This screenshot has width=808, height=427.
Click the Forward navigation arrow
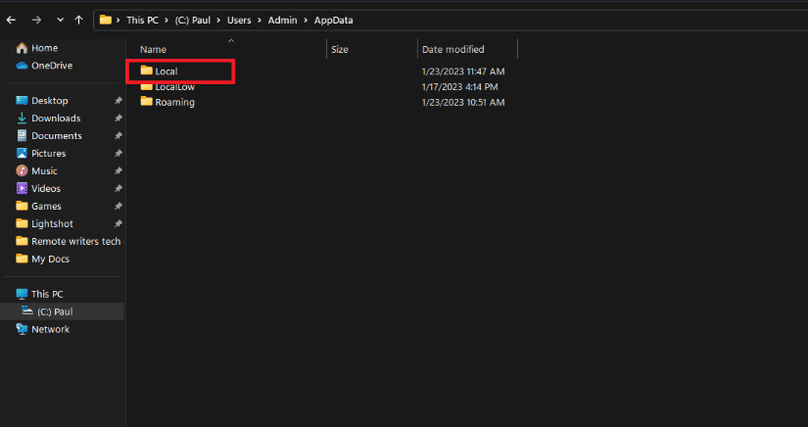[36, 21]
